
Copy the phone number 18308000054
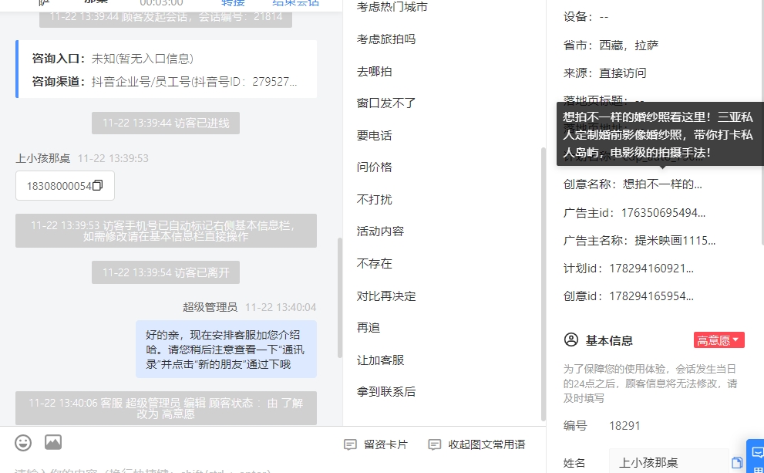(x=97, y=185)
